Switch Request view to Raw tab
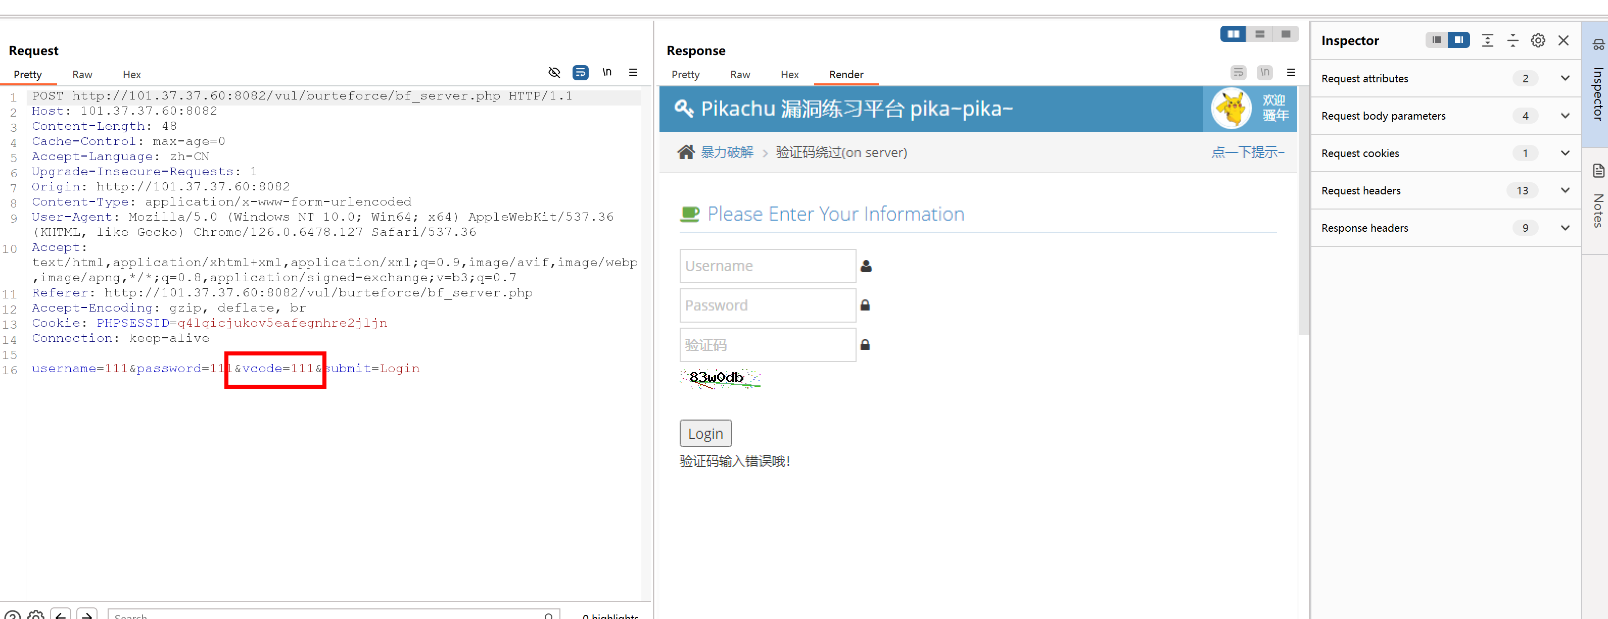The image size is (1608, 619). click(82, 74)
